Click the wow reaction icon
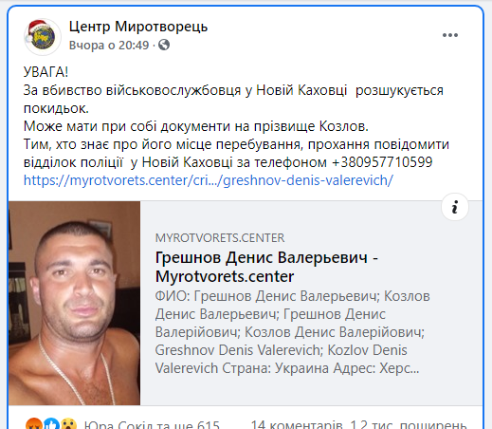The image size is (492, 429). (68, 423)
